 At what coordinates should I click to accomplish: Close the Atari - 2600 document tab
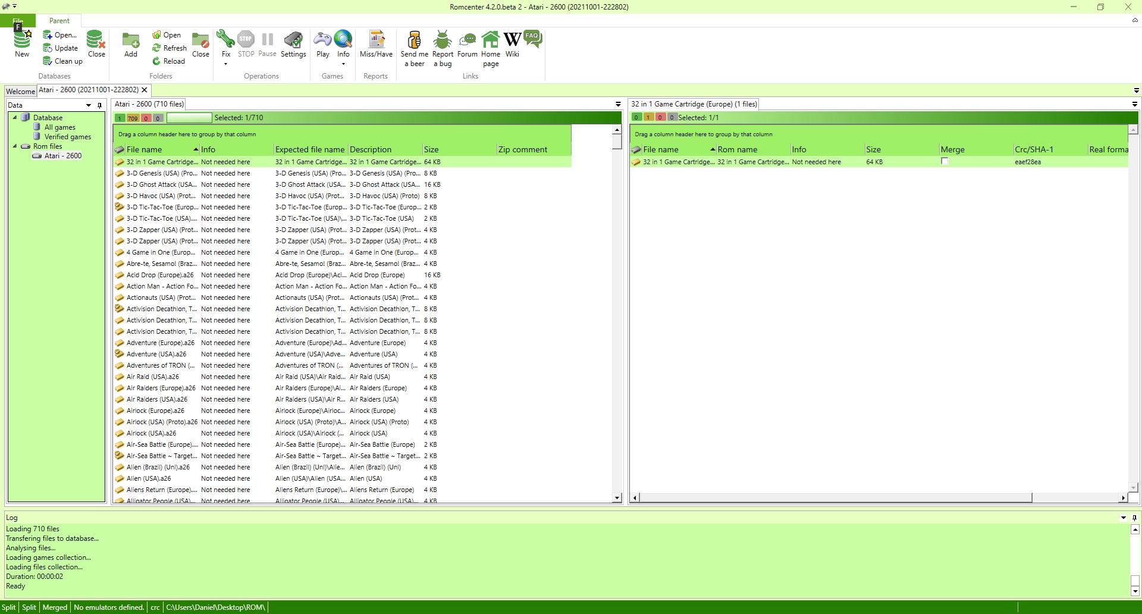pyautogui.click(x=145, y=90)
